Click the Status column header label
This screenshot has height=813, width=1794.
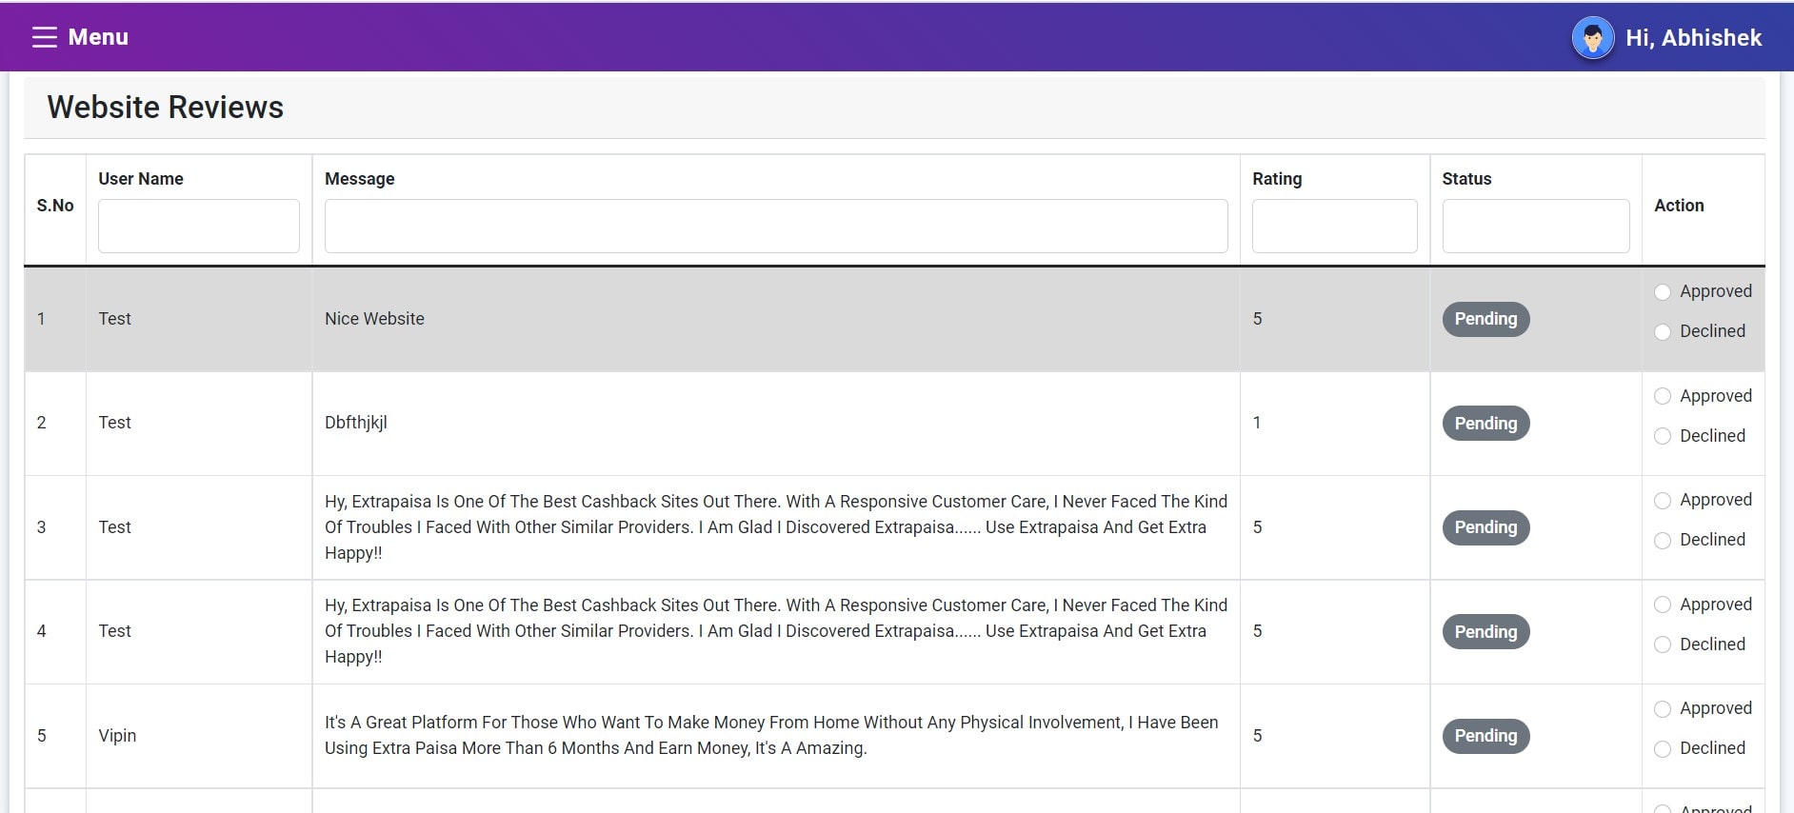click(x=1466, y=179)
